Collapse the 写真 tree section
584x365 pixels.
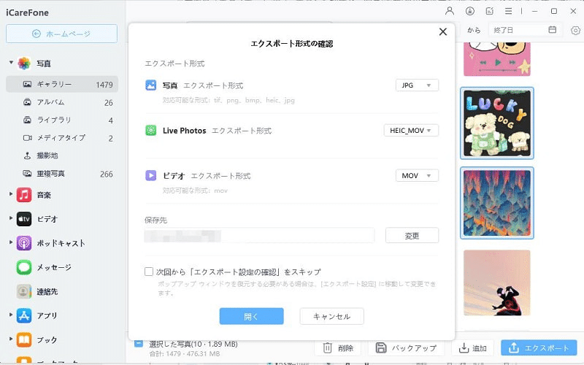point(11,62)
